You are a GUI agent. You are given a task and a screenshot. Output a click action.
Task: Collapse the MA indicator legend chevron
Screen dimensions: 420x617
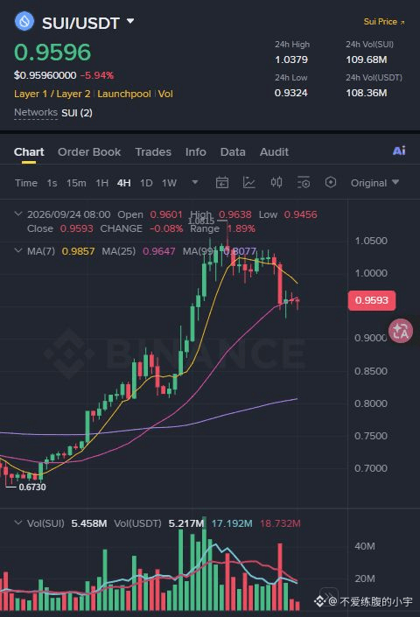point(18,250)
